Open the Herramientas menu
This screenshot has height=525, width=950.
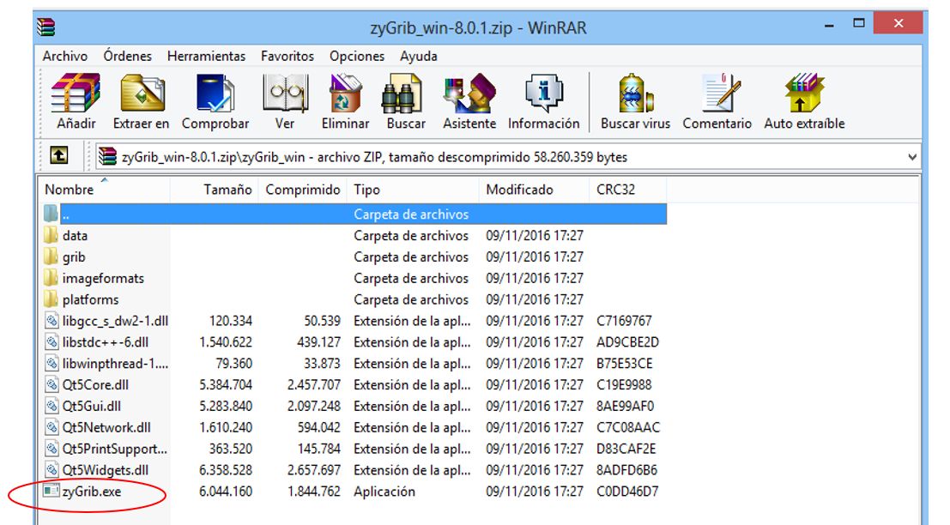[x=206, y=56]
